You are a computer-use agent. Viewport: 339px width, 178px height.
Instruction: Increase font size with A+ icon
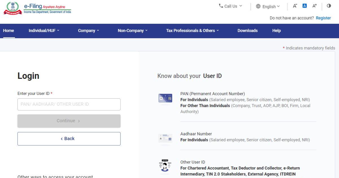(314, 6)
